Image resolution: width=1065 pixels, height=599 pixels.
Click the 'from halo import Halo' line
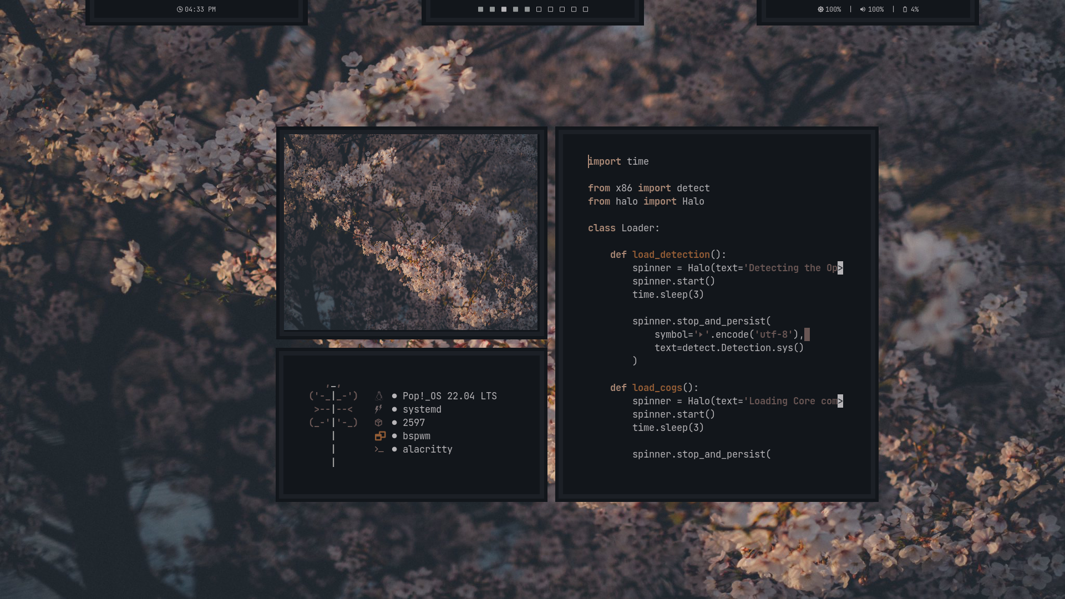coord(646,201)
